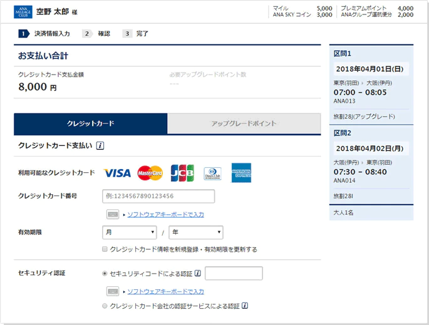Click ソフトウェアキーボードで入力 link under card number
This screenshot has height=325, width=429.
coord(165,215)
